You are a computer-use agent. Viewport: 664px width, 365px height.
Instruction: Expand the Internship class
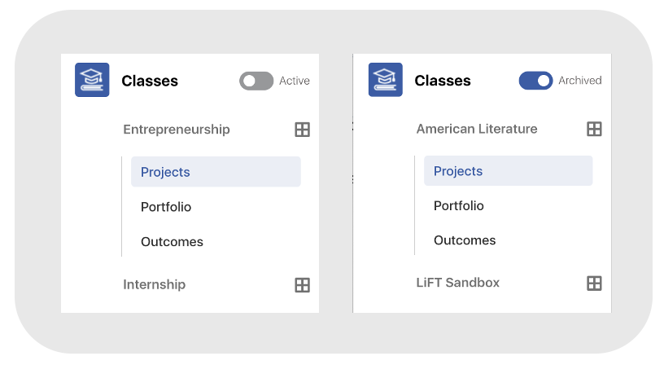154,284
